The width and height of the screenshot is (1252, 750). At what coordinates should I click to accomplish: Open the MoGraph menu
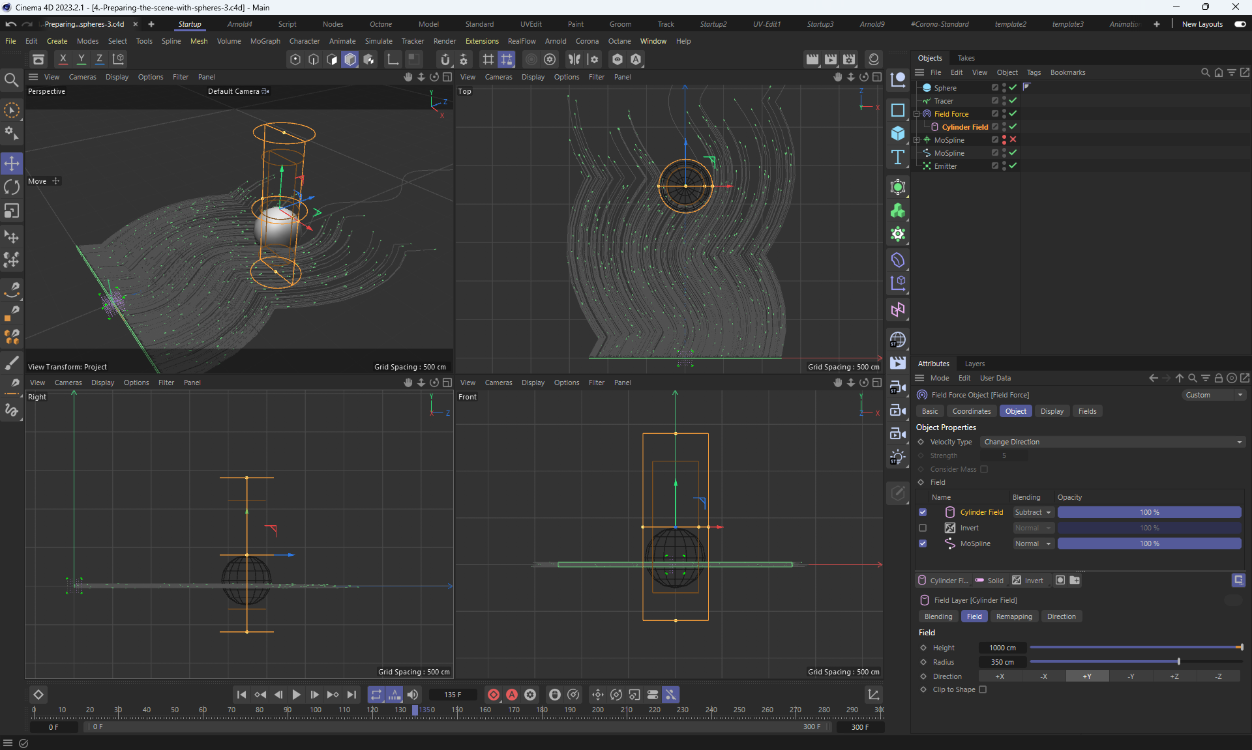(265, 41)
